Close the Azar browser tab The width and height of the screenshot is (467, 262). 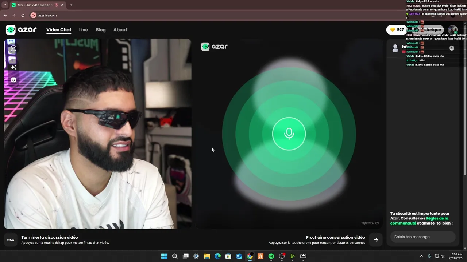click(x=62, y=5)
